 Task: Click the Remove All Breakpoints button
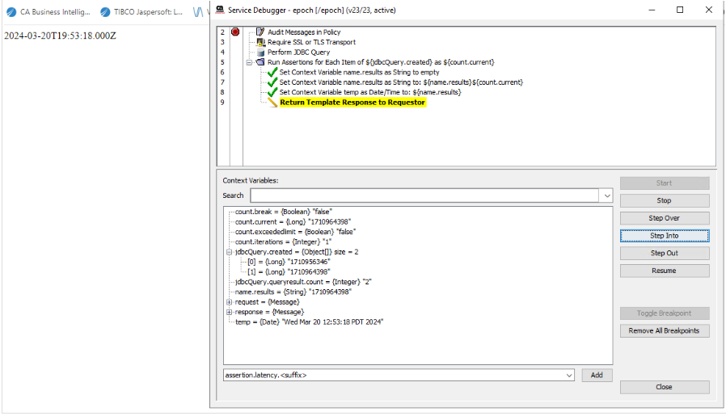click(664, 330)
